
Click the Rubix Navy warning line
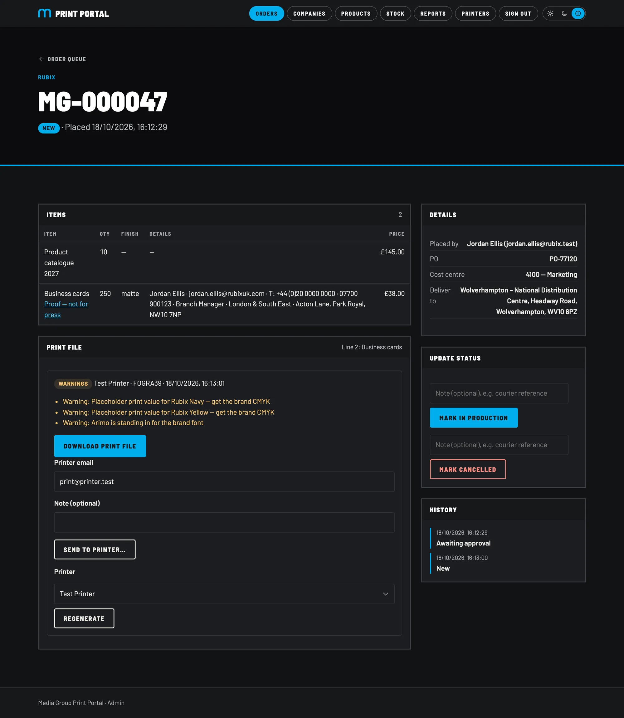click(x=166, y=402)
